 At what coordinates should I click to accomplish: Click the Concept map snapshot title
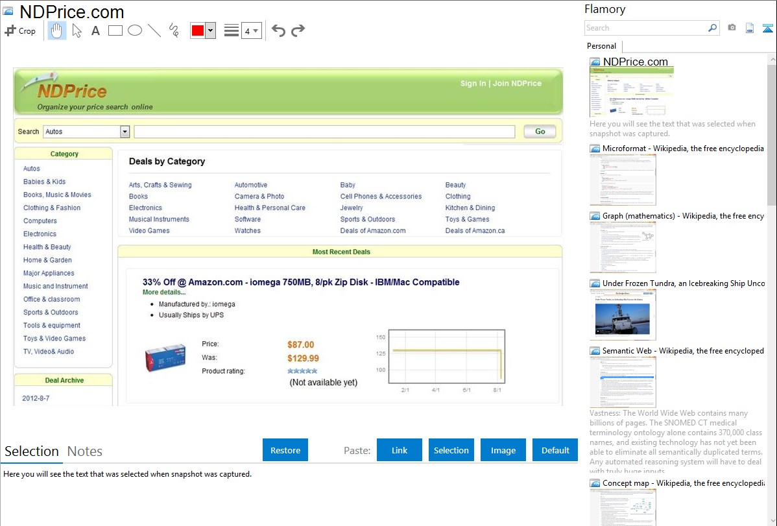[684, 483]
